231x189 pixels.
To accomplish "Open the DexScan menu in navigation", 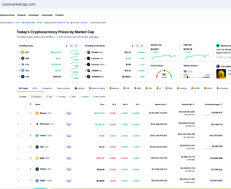I will point(22,15).
